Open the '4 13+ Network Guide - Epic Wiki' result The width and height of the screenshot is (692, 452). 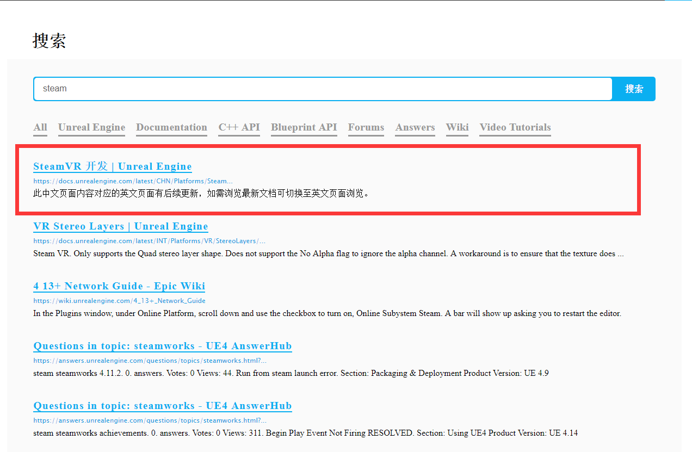(x=119, y=286)
